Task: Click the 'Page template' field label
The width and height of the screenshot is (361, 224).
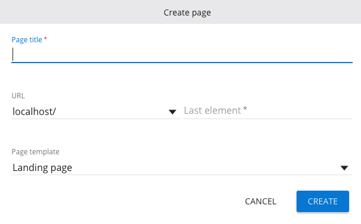Action: coord(35,152)
